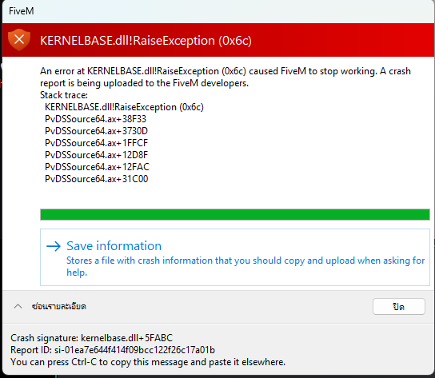Click the Thai close button

[399, 306]
